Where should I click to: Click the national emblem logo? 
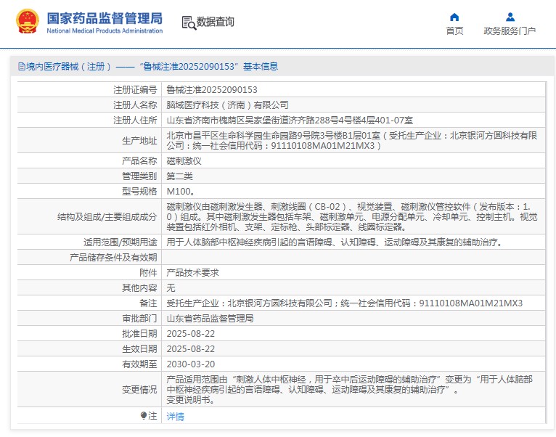(27, 23)
